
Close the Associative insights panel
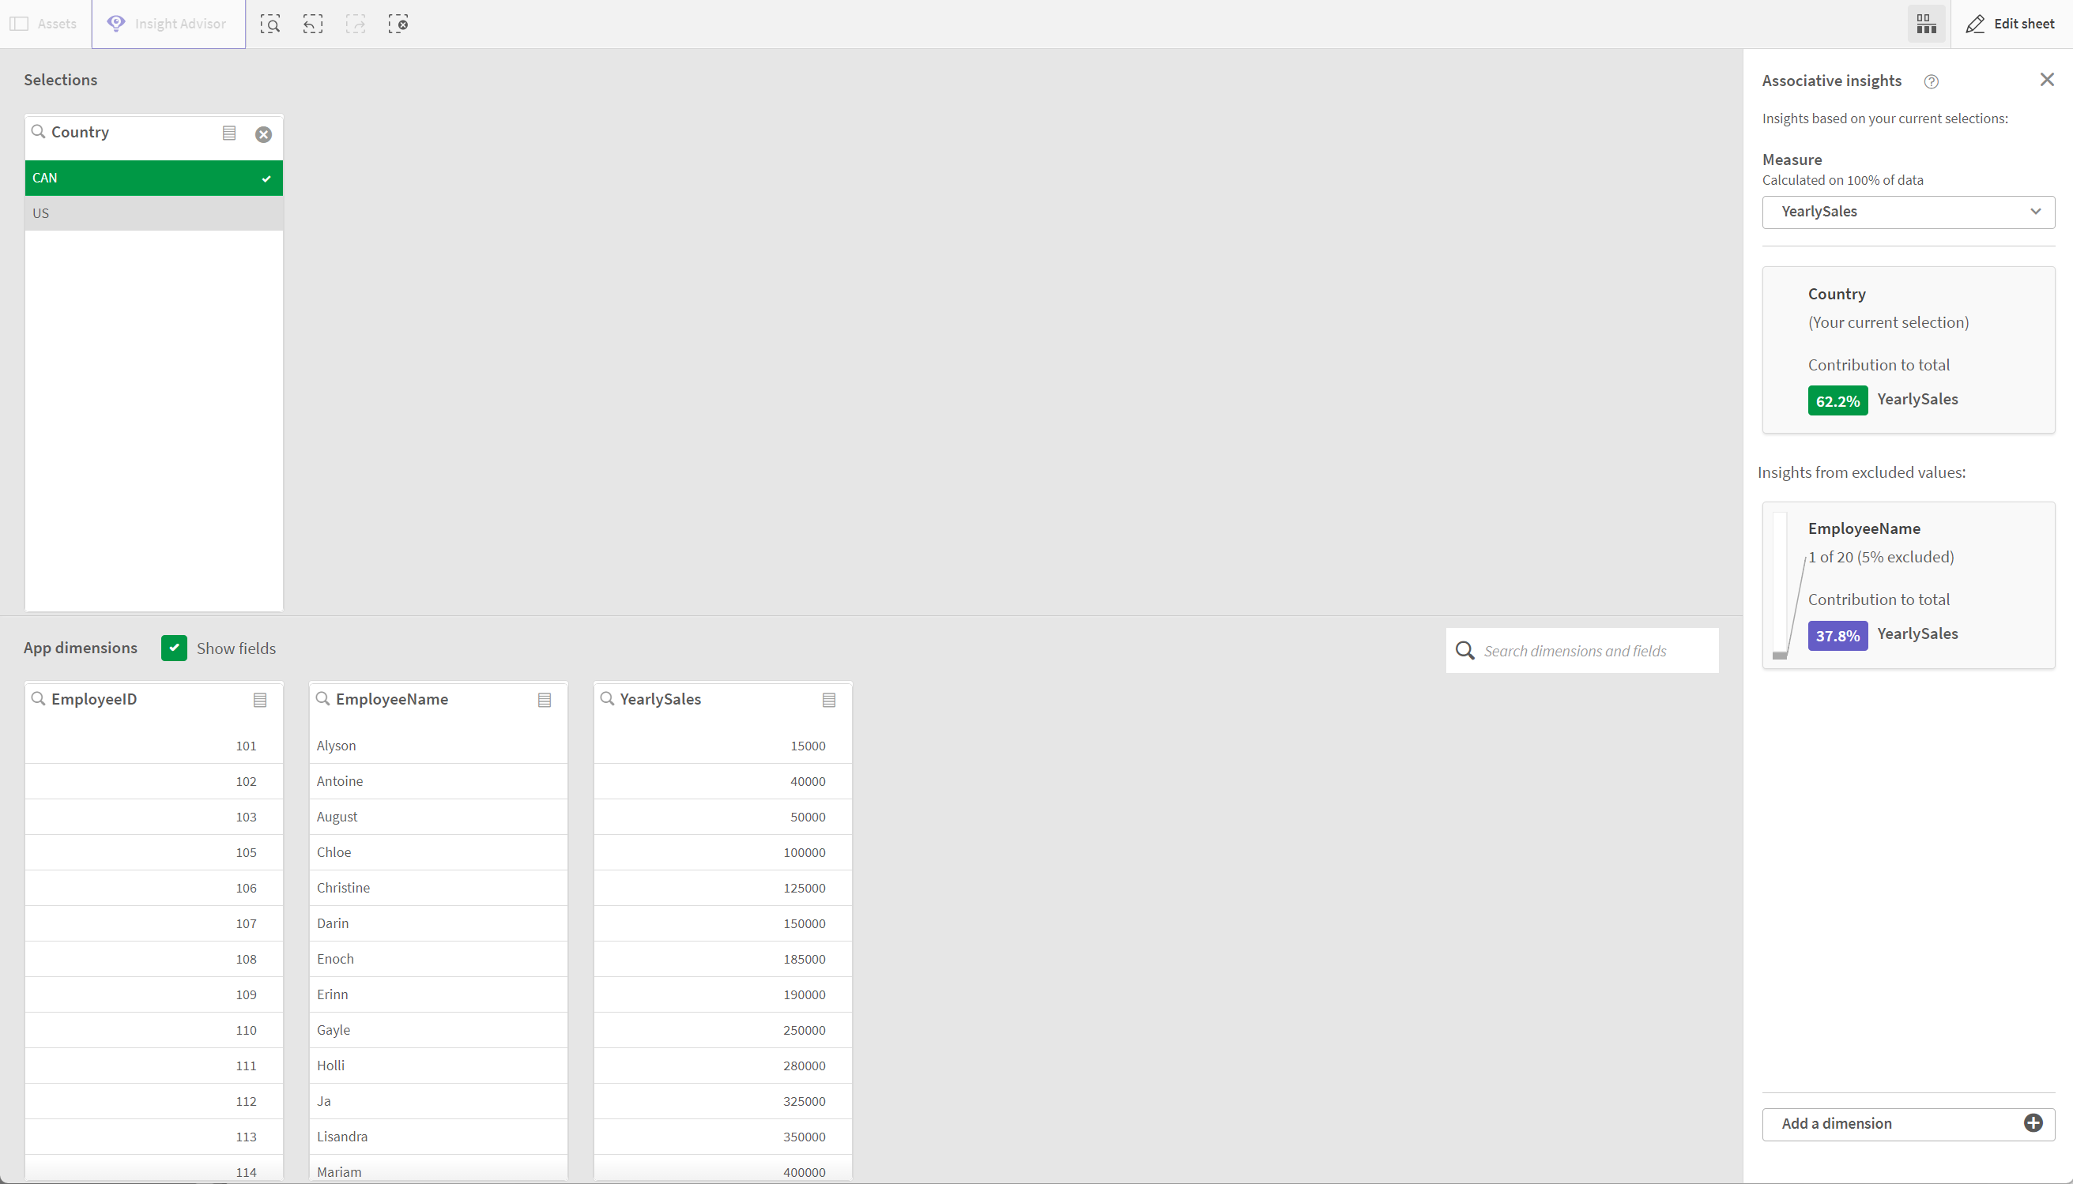[x=2049, y=80]
